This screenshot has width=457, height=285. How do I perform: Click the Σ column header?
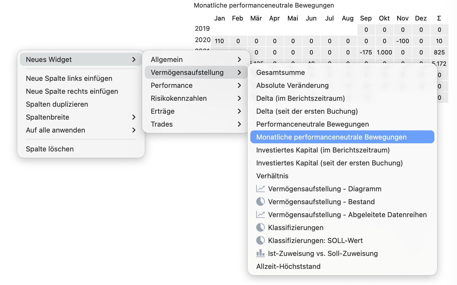[x=439, y=18]
